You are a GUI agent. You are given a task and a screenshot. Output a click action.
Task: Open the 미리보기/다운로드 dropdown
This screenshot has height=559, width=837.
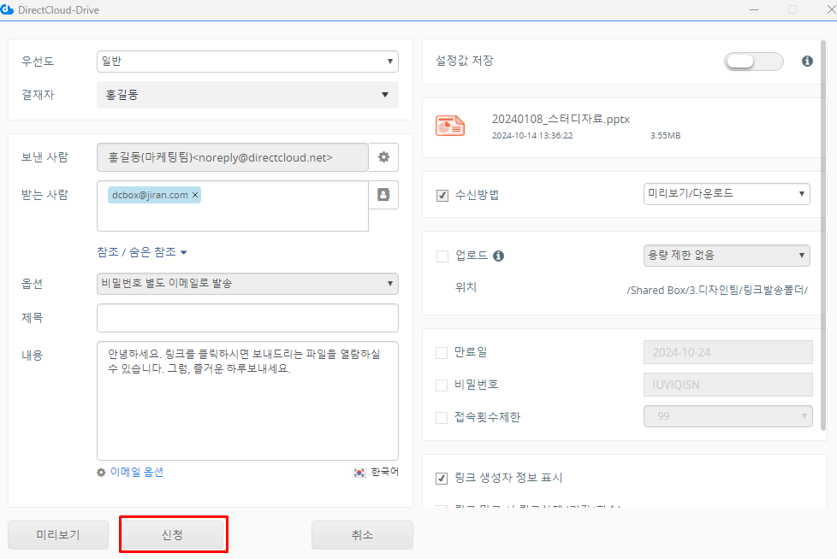click(x=726, y=194)
